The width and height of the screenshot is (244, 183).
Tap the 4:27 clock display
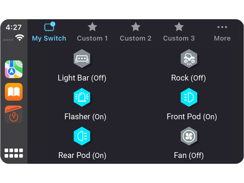(14, 27)
